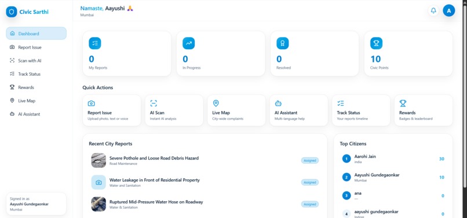The width and height of the screenshot is (467, 218).
Task: Click the Civic Points trophy icon
Action: pos(376,43)
